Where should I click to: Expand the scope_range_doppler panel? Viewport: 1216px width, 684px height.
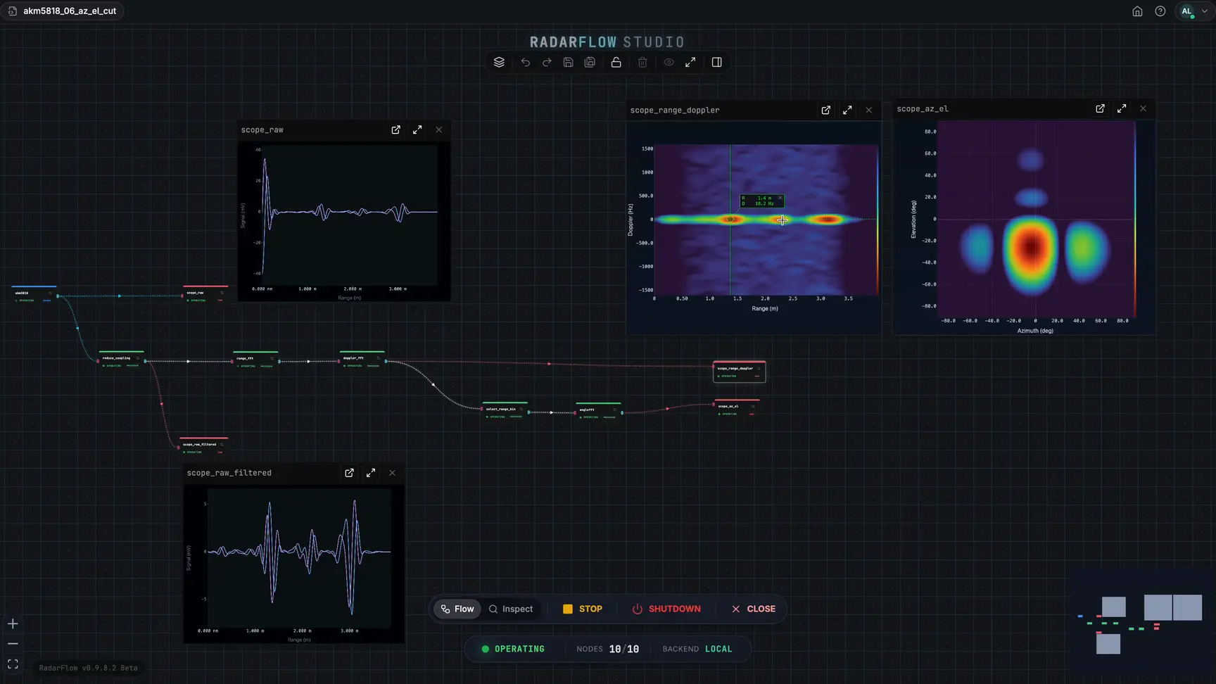[x=847, y=110]
